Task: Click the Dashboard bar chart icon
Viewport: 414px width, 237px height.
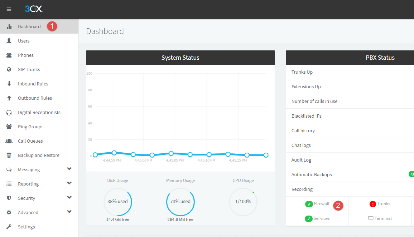Action: tap(9, 26)
